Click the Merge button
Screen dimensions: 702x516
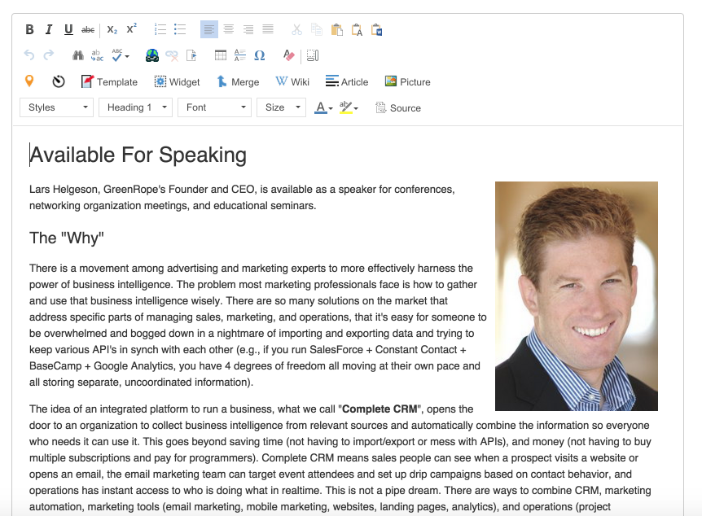(x=238, y=82)
